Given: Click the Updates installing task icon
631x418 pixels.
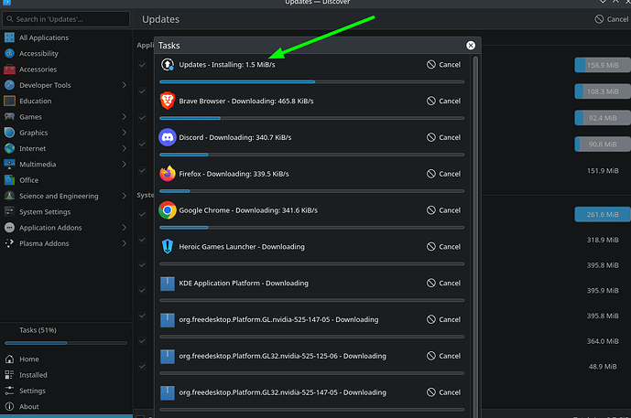Looking at the screenshot, I should 168,65.
